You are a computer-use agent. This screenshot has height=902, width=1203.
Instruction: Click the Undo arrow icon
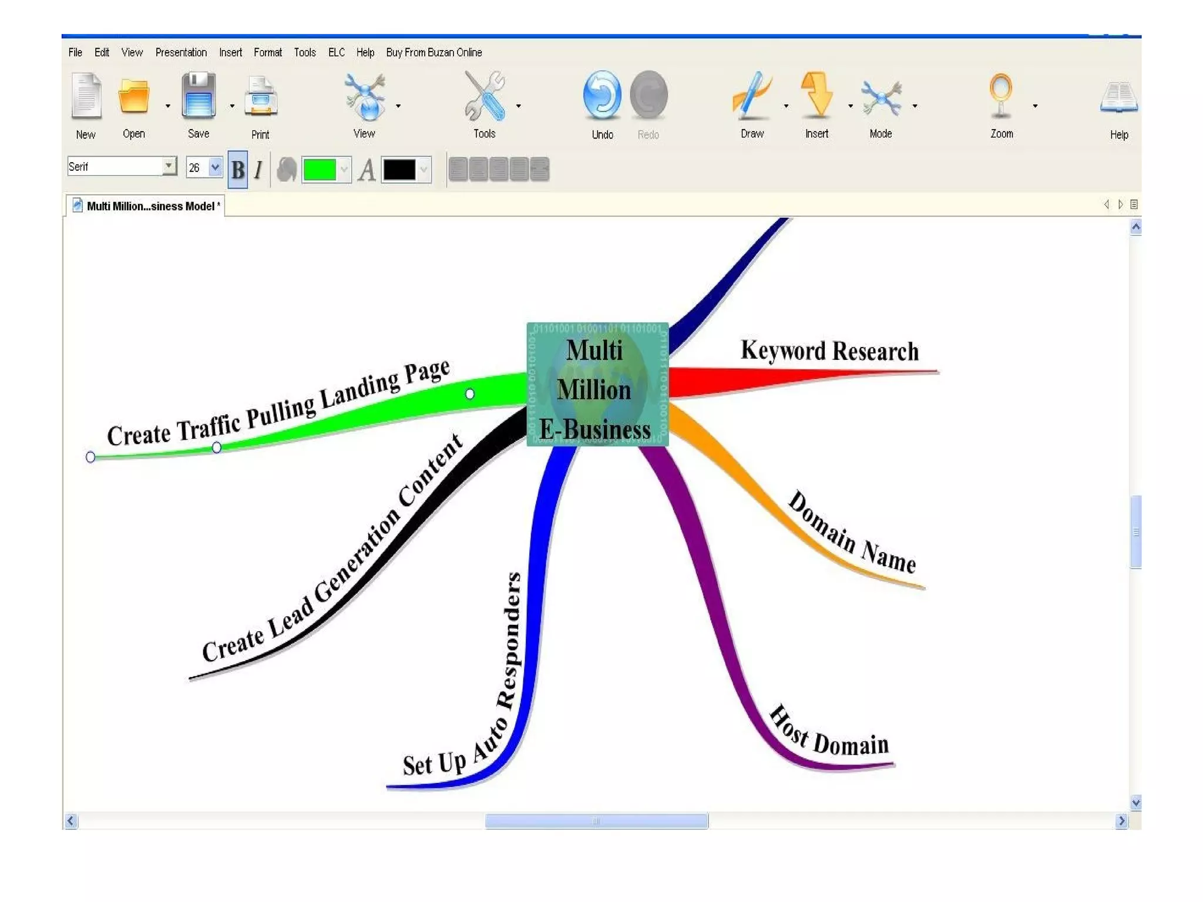(602, 95)
